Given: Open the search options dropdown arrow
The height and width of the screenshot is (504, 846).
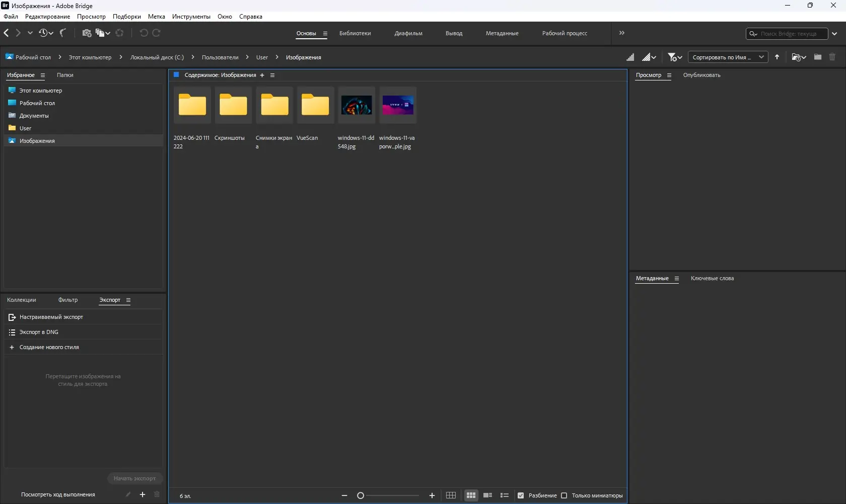Looking at the screenshot, I should [x=835, y=34].
